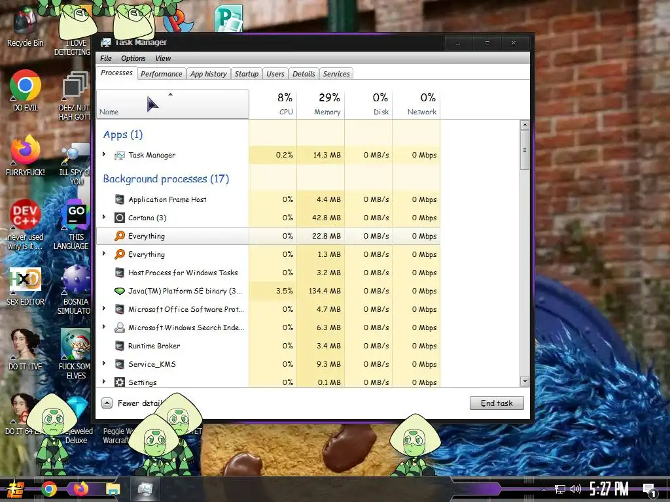The height and width of the screenshot is (502, 670).
Task: Click the Cortana process icon
Action: click(x=120, y=218)
